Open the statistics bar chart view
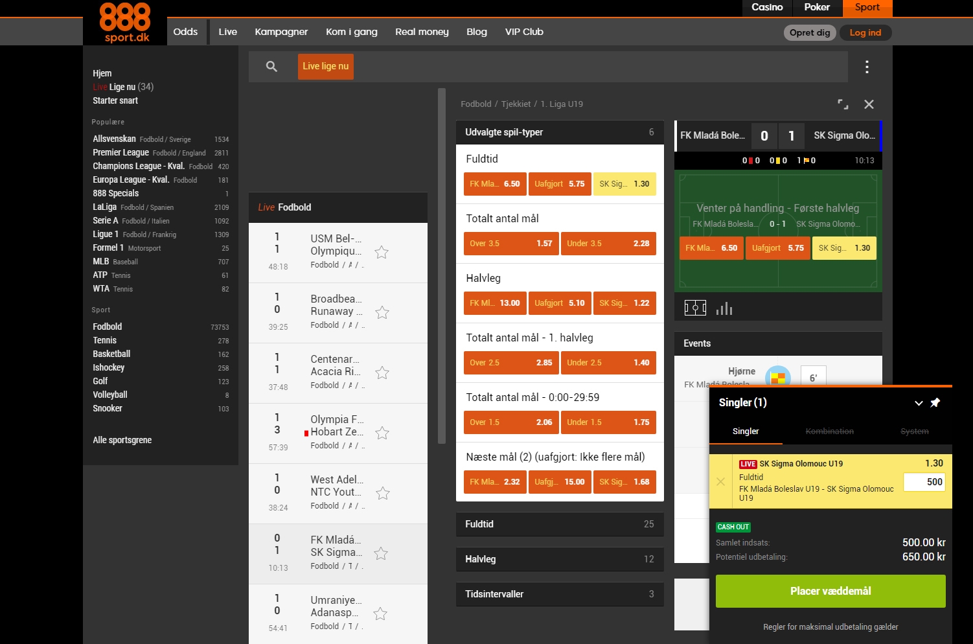This screenshot has width=973, height=644. pos(724,308)
